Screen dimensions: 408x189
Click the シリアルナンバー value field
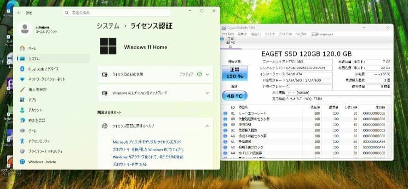(309, 68)
